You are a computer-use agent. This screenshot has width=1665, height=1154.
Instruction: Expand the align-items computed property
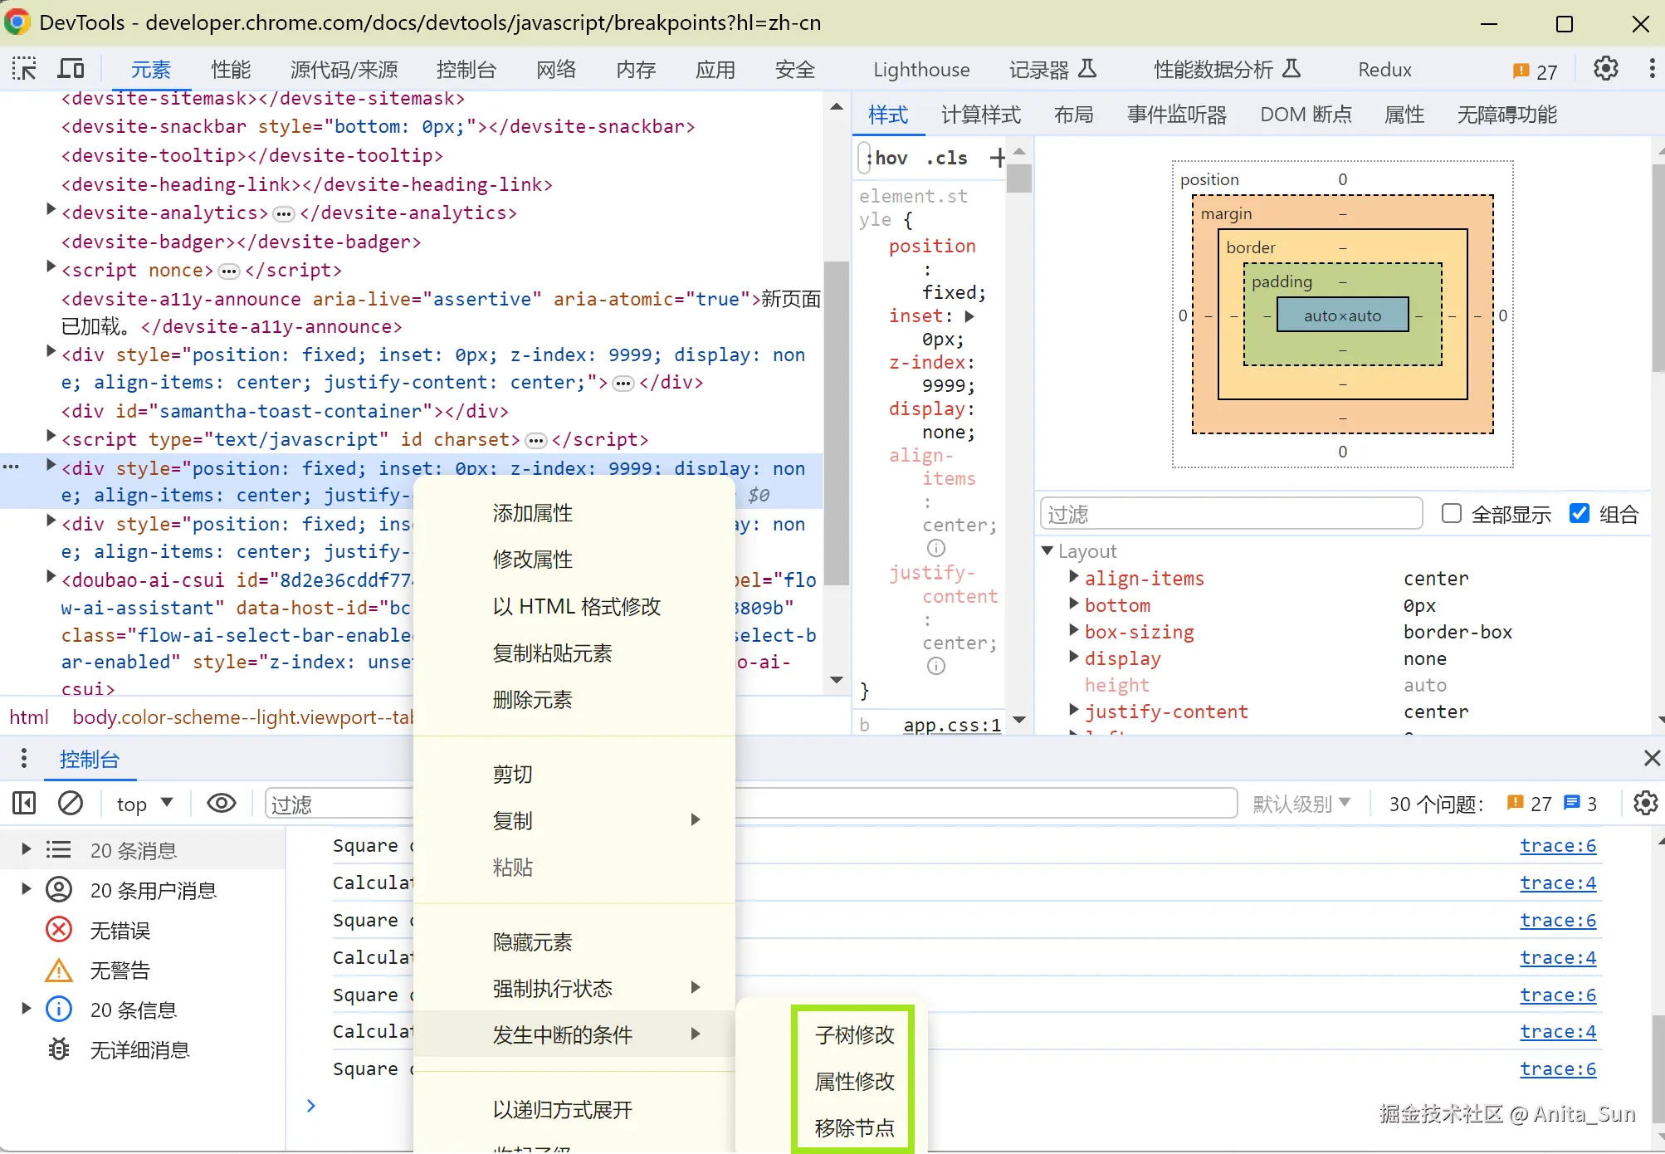coord(1074,578)
